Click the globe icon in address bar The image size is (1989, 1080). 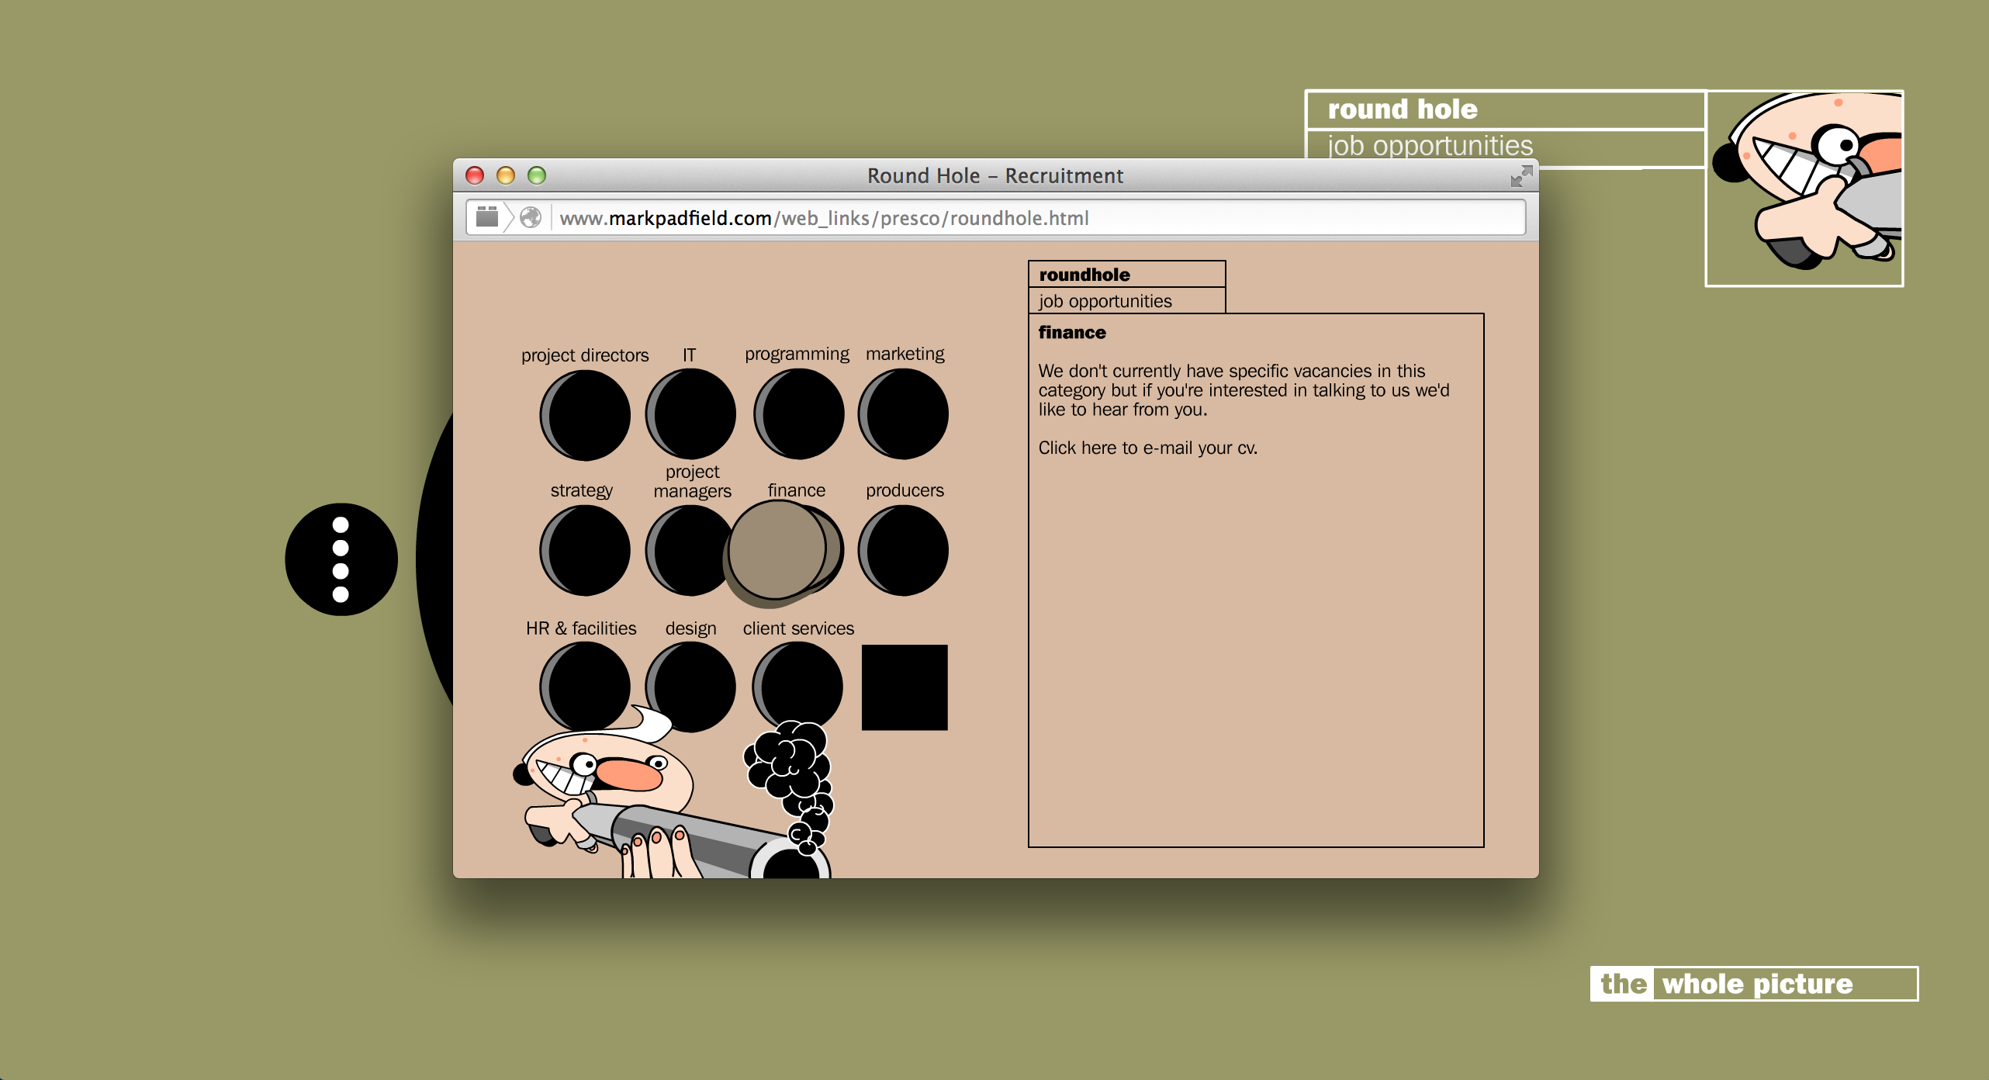click(x=531, y=218)
